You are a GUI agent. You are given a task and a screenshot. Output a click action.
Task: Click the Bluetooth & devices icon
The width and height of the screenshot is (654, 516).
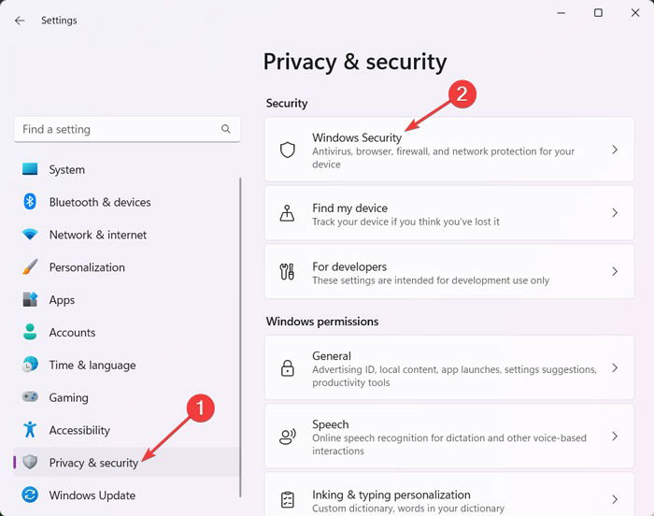click(x=30, y=202)
